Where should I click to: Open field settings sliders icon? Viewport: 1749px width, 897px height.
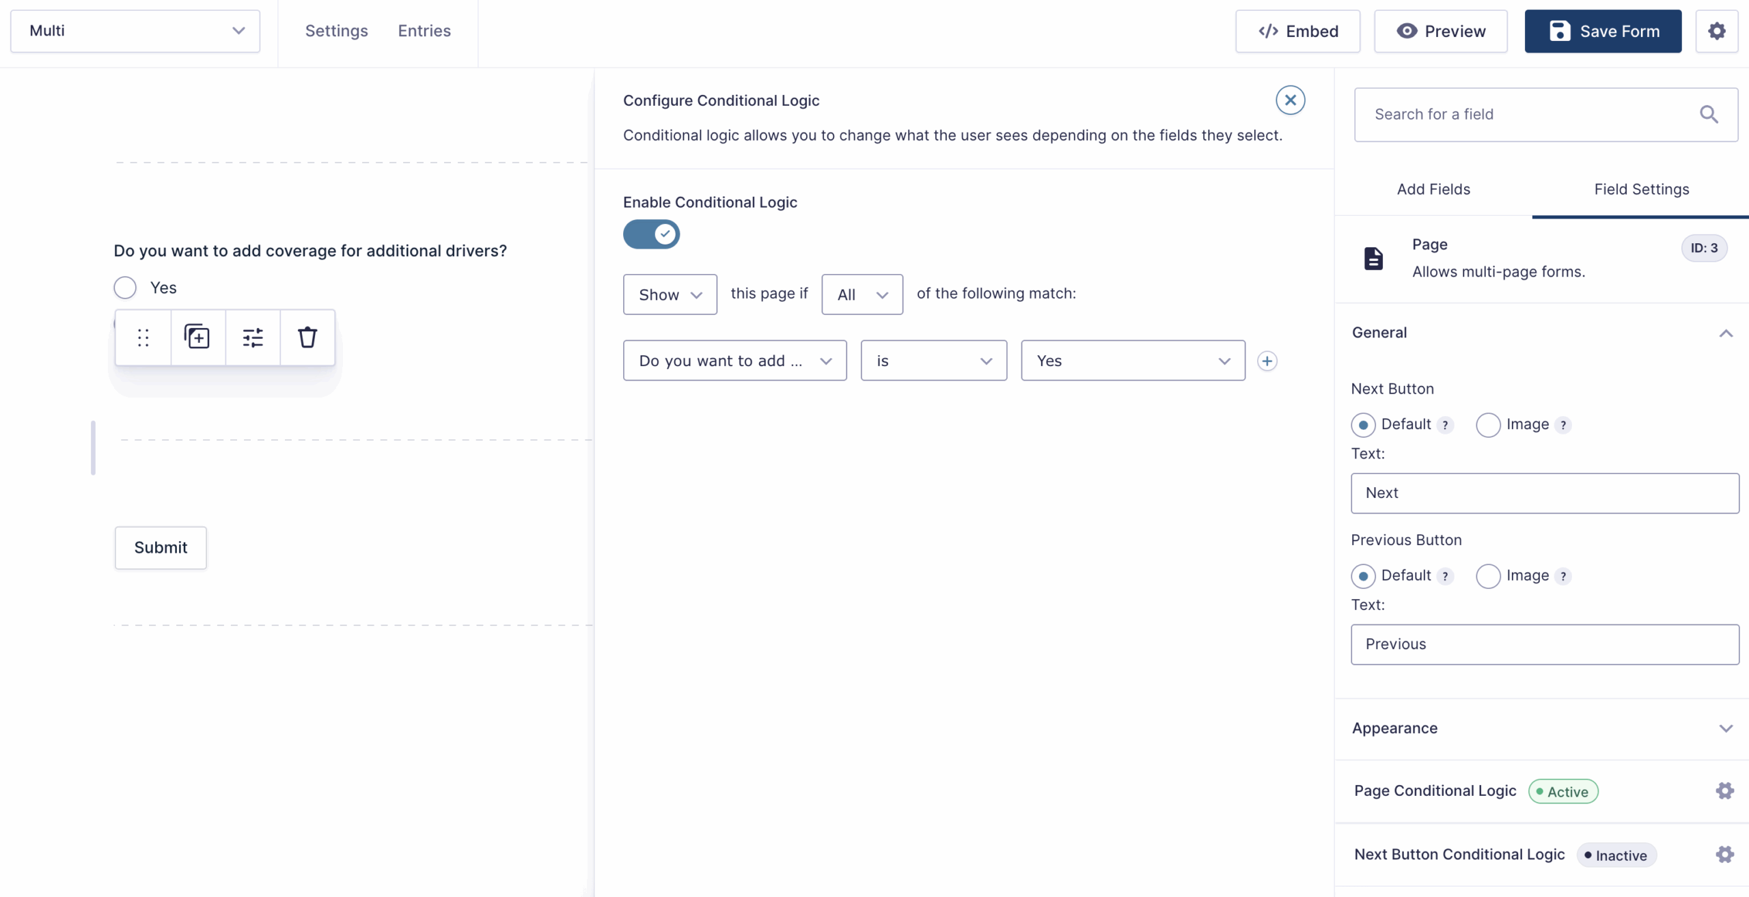point(253,337)
